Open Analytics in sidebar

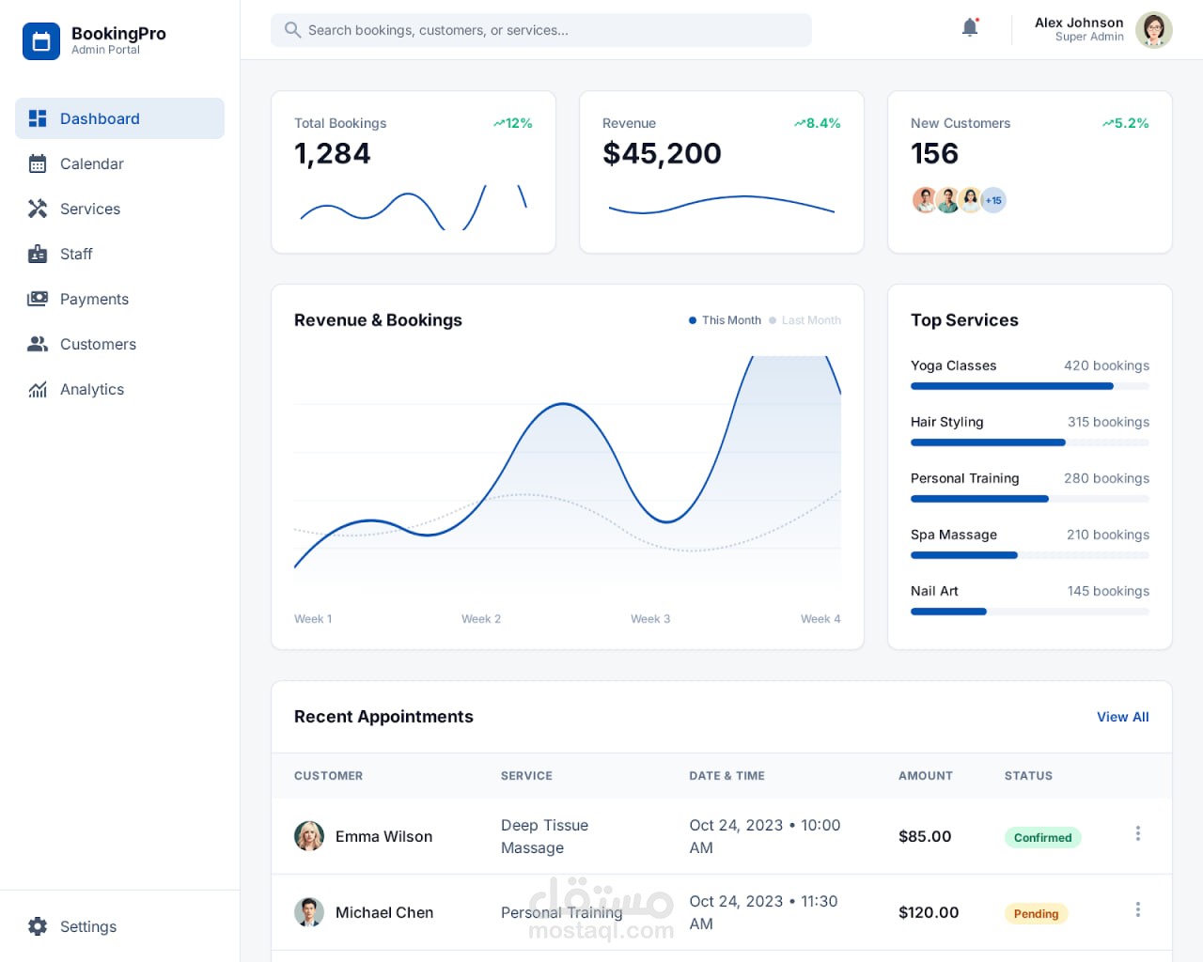pyautogui.click(x=119, y=389)
